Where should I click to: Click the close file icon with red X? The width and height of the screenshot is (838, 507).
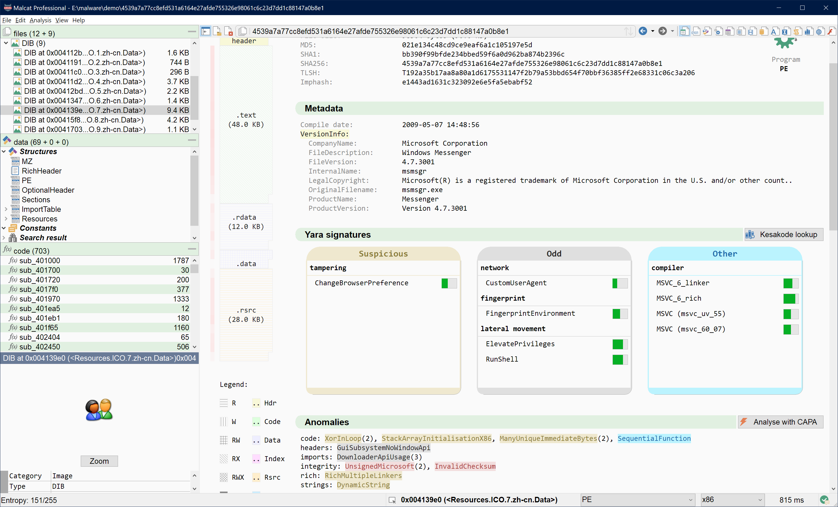(x=229, y=31)
